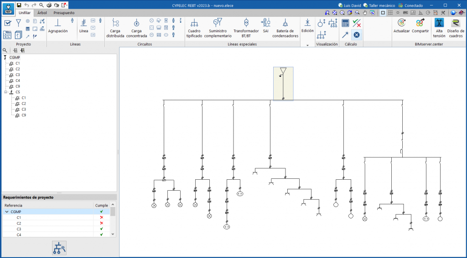Viewport: 467px width, 258px height.
Task: Open Diseño de cuadros tool
Action: click(x=456, y=27)
